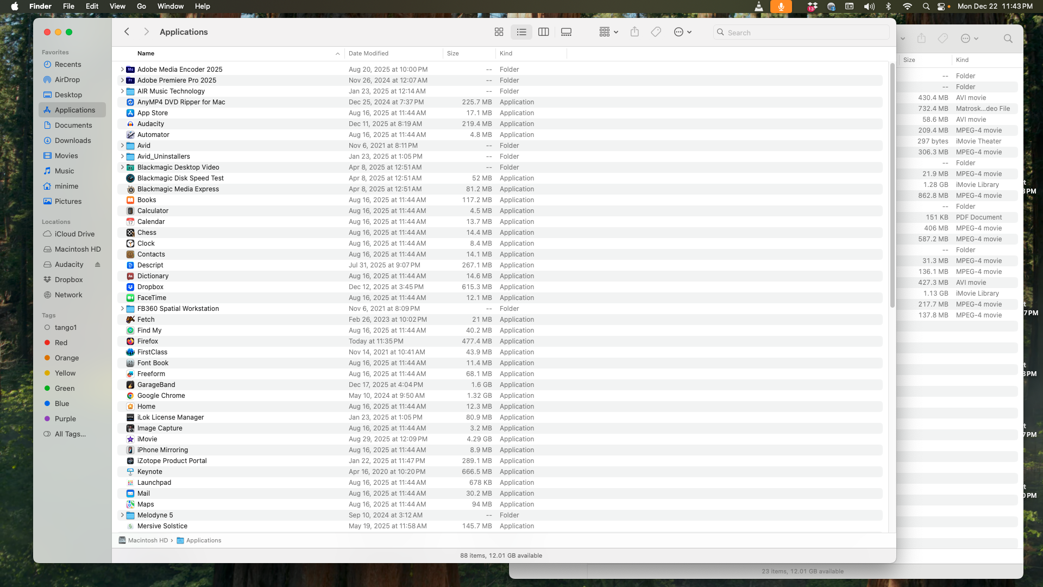
Task: Eject the Audacity volume in sidebar
Action: [98, 265]
